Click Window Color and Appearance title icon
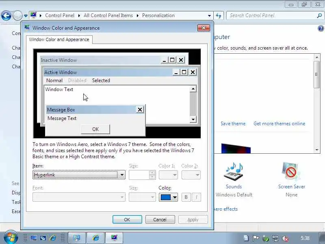325x244 pixels. click(27, 28)
